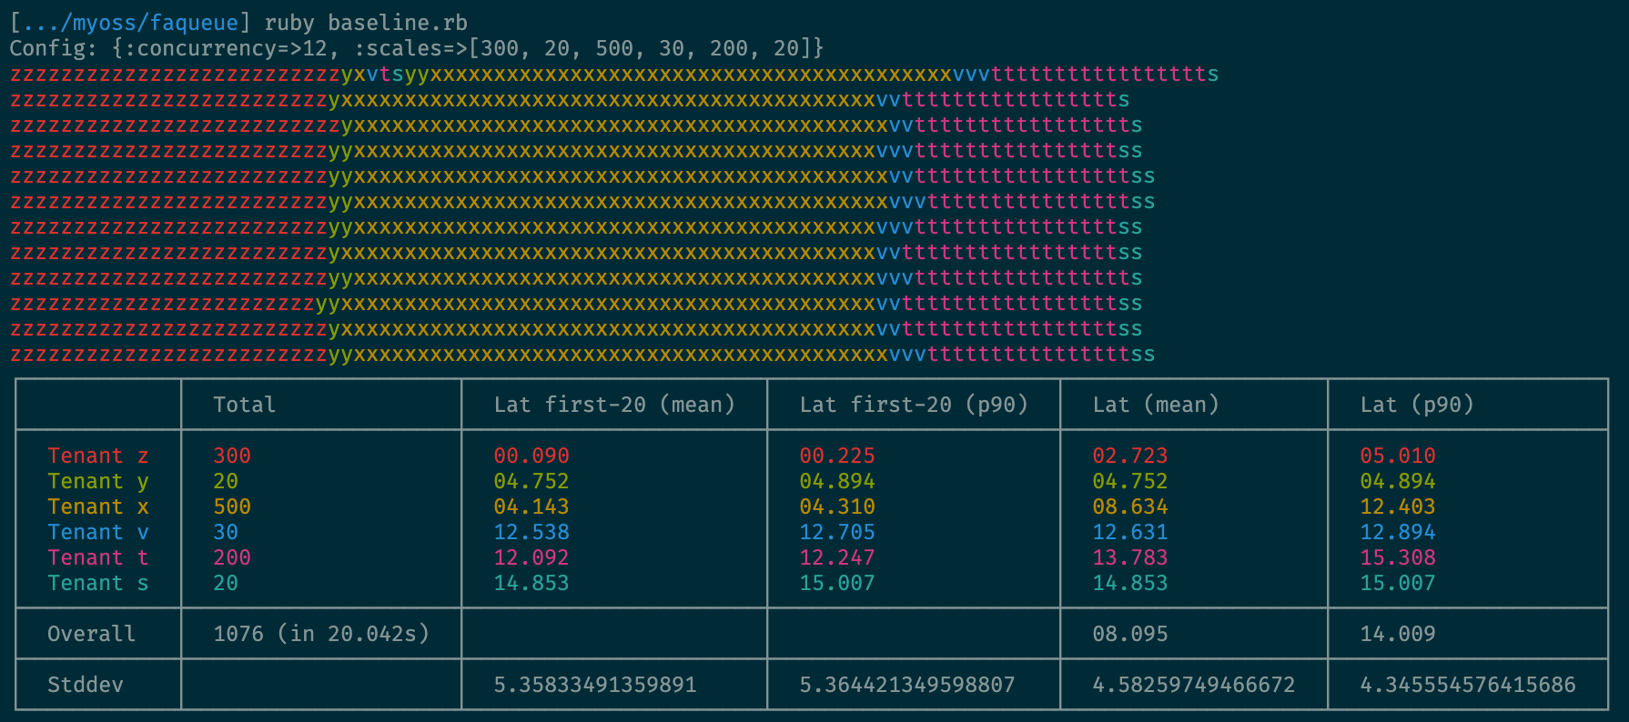Click the value '12.247' for Tenant t
This screenshot has height=722, width=1629.
tap(837, 557)
